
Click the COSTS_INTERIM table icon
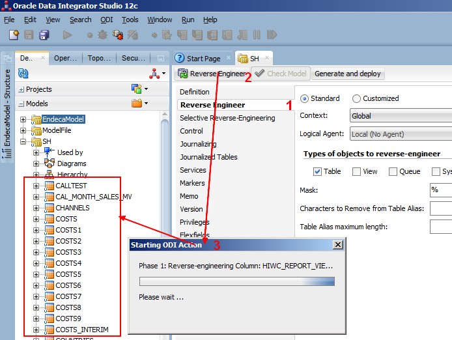(x=49, y=330)
